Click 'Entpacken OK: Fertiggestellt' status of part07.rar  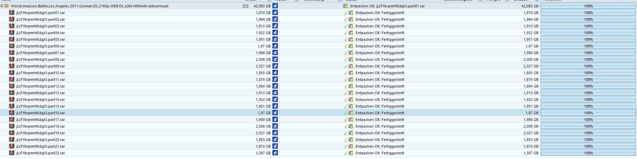coord(380,53)
